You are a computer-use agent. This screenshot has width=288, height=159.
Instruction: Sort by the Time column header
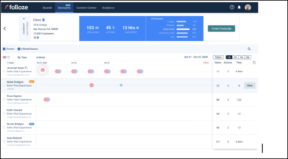click(239, 62)
